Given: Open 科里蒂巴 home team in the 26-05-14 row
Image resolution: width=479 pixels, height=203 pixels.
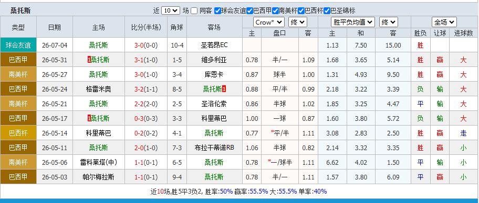Looking at the screenshot, I should click(98, 133).
